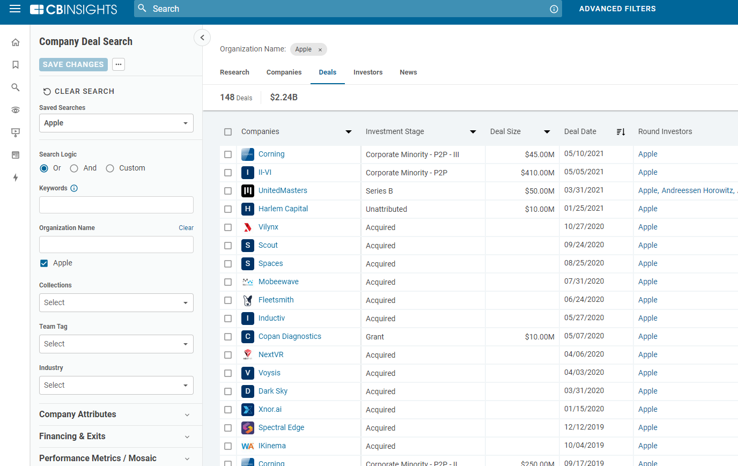The image size is (738, 466).
Task: Go to Home in the sidebar
Action: (16, 42)
